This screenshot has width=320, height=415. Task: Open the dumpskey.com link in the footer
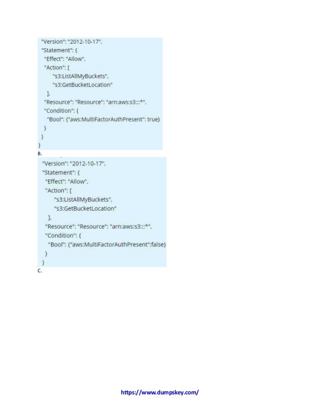click(x=159, y=392)
